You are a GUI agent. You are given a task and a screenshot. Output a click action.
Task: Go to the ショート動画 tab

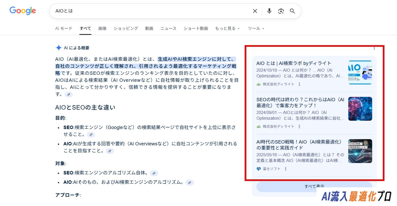(x=196, y=29)
